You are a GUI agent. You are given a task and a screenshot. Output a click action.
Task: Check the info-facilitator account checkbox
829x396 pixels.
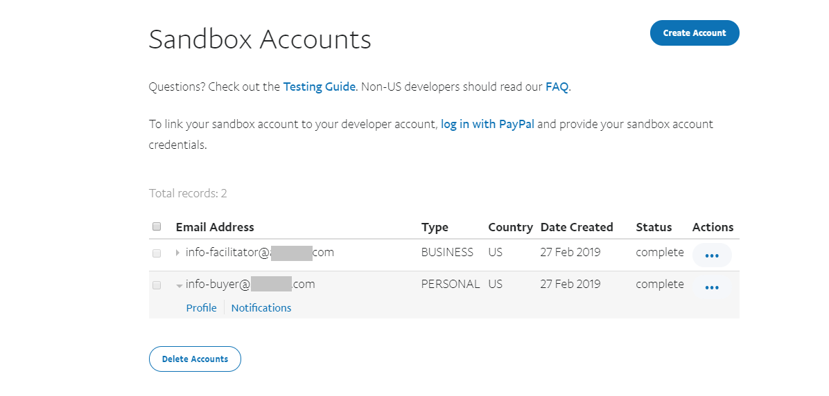[157, 253]
